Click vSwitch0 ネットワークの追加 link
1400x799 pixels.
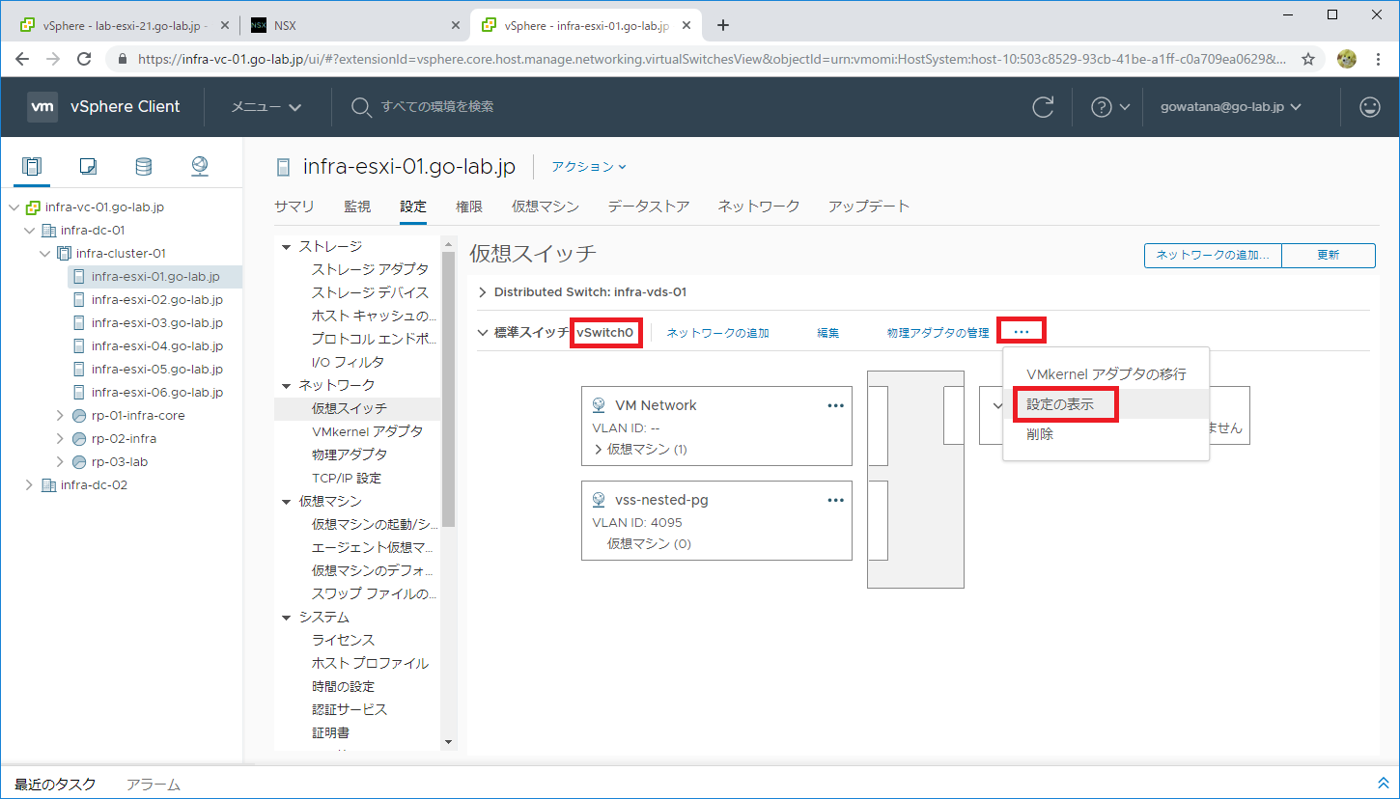[717, 333]
